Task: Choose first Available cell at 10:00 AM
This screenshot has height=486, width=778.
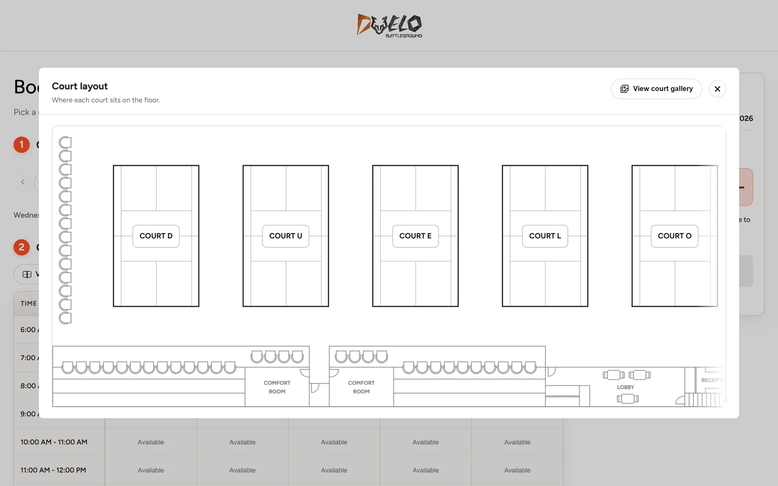Action: (x=151, y=442)
